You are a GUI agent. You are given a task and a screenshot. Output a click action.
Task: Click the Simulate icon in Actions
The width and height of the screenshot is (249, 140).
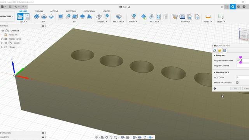[x=151, y=16]
